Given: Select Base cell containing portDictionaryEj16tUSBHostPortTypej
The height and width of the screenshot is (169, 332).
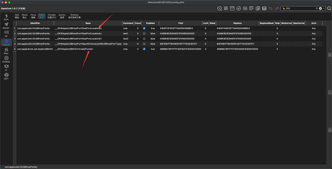Looking at the screenshot, I should tap(88, 44).
